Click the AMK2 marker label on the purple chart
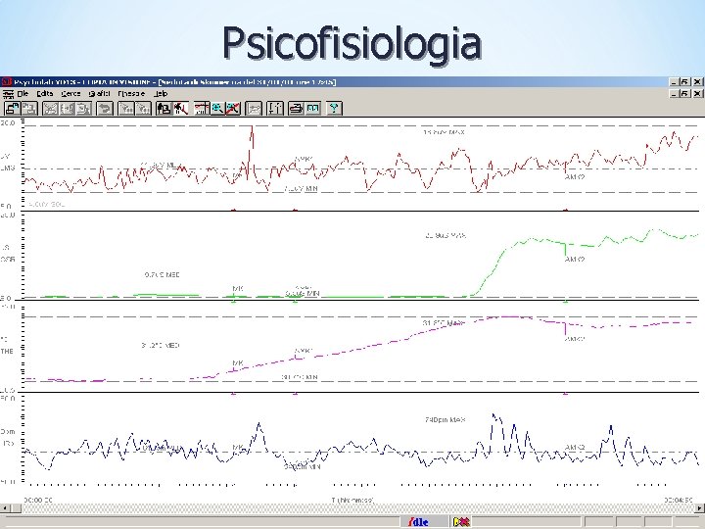This screenshot has width=705, height=529. click(575, 339)
